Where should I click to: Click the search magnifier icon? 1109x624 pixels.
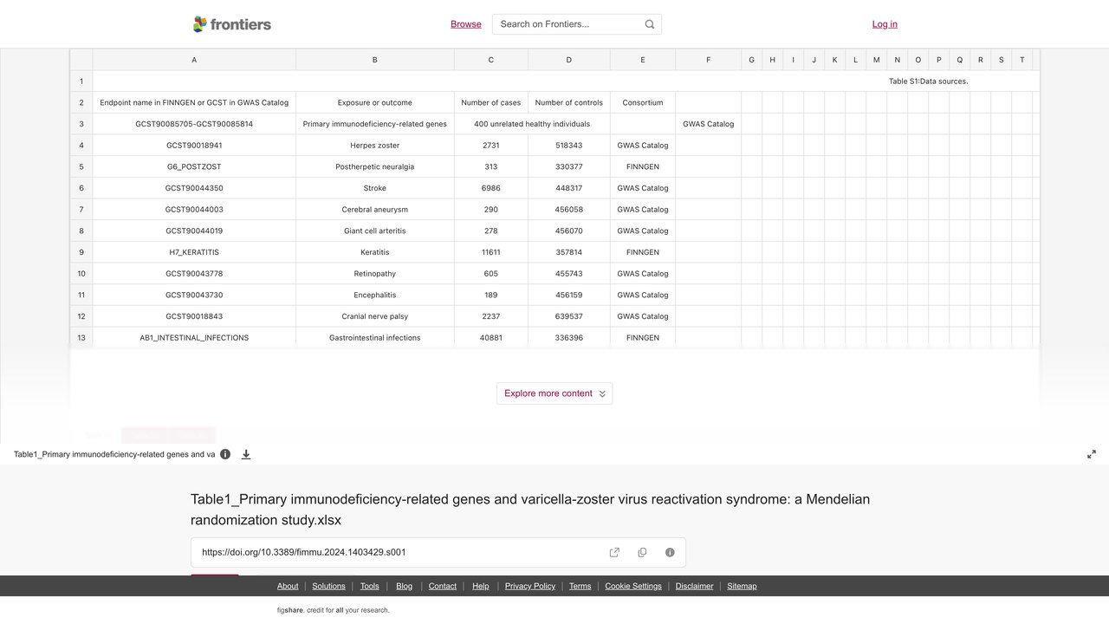(x=650, y=24)
